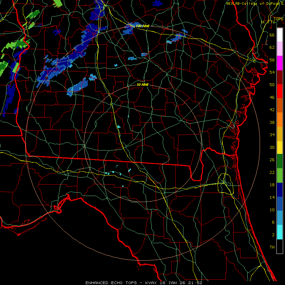Click the navy blue legend swatch
The height and width of the screenshot is (285, 285).
click(x=280, y=190)
